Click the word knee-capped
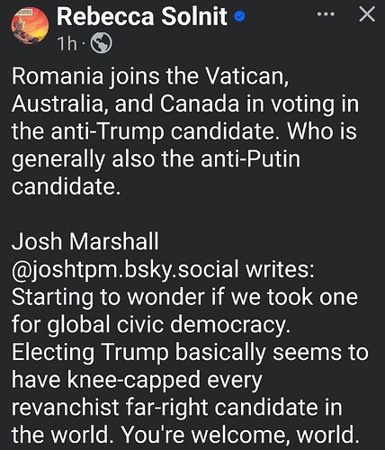This screenshot has height=450, width=385. (134, 380)
